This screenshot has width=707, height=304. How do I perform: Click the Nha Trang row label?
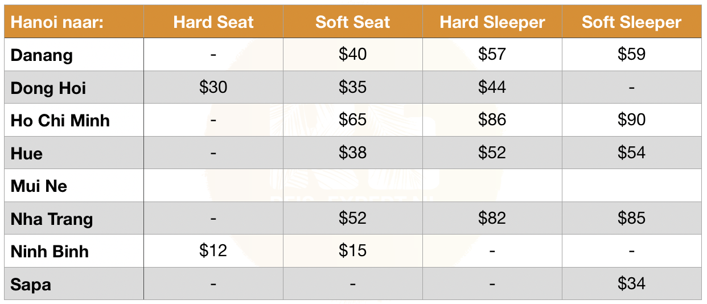[x=52, y=219]
